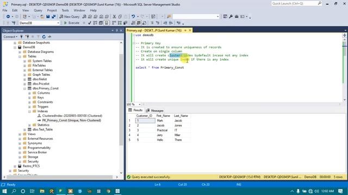Click the Customer_ID cell with value 1
This screenshot has width=348, height=195.
coord(145,121)
